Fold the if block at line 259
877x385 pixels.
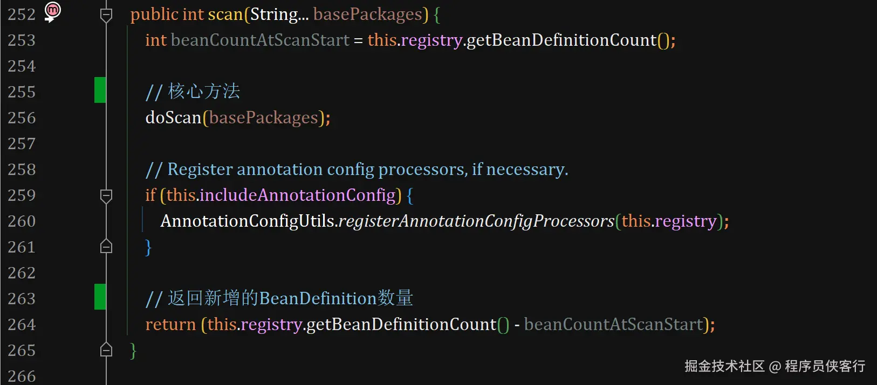coord(106,195)
